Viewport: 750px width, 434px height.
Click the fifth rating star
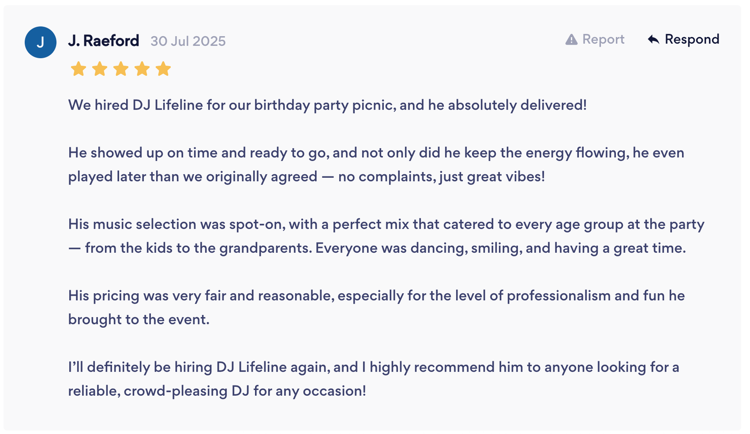point(163,69)
